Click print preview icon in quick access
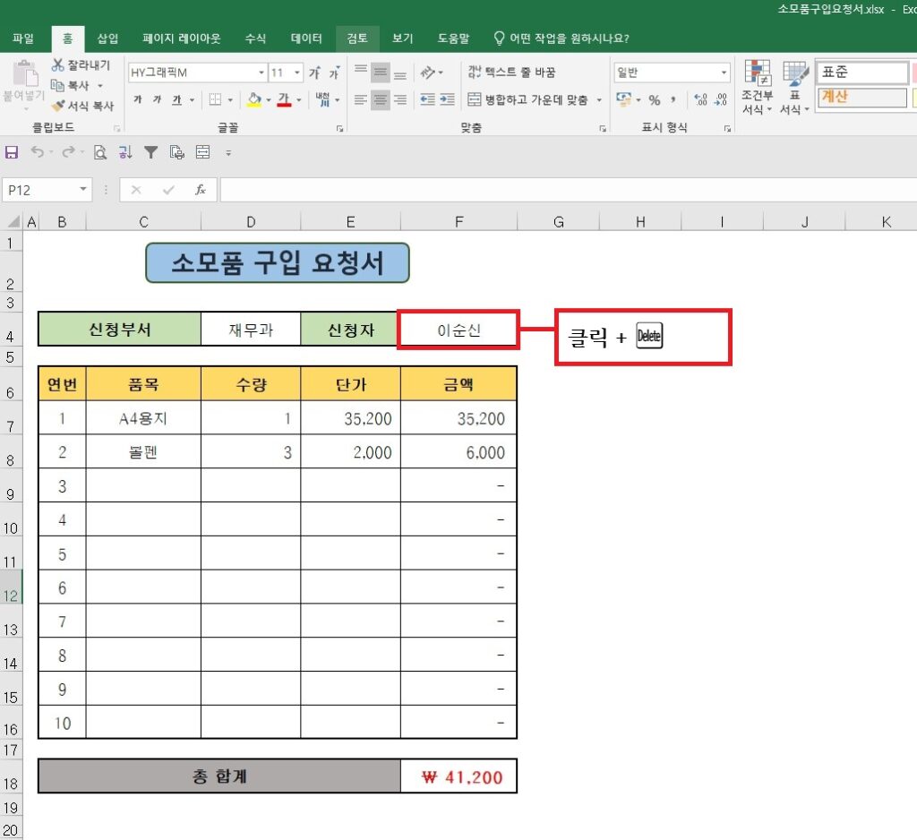The height and width of the screenshot is (840, 917). click(100, 152)
